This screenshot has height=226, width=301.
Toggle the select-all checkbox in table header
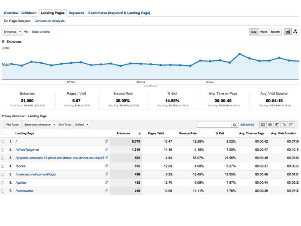point(3,134)
